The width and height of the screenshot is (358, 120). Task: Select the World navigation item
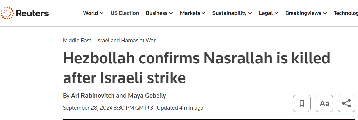click(x=90, y=13)
